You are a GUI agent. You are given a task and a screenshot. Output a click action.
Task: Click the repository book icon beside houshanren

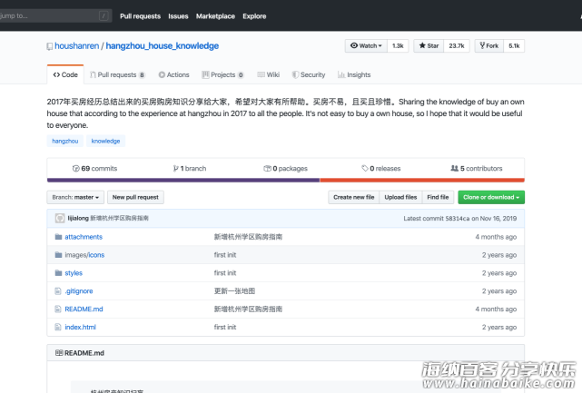click(x=50, y=46)
